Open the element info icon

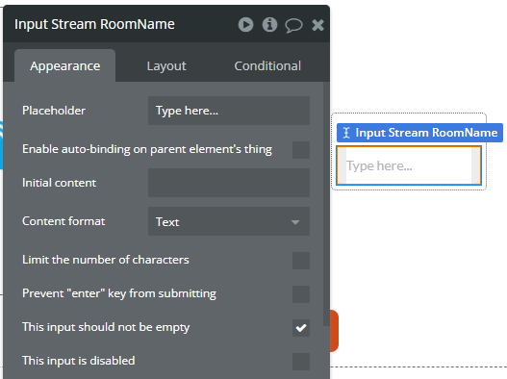(x=269, y=25)
